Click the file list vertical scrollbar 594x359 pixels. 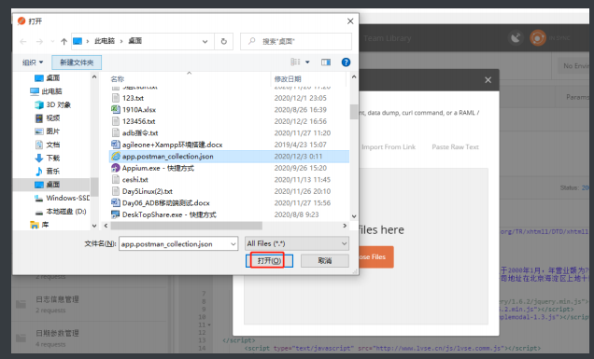coord(354,112)
